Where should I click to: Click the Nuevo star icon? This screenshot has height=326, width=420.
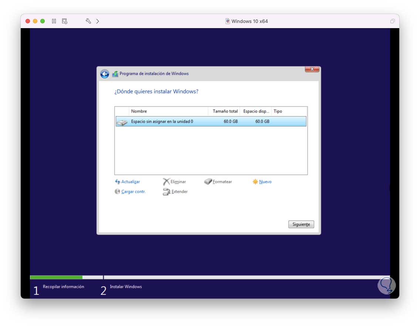pyautogui.click(x=255, y=182)
